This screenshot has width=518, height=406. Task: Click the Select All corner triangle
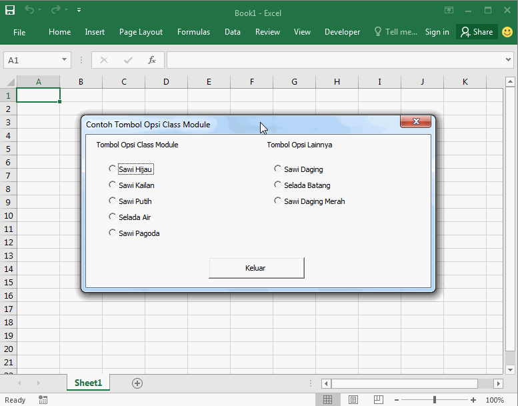click(11, 81)
